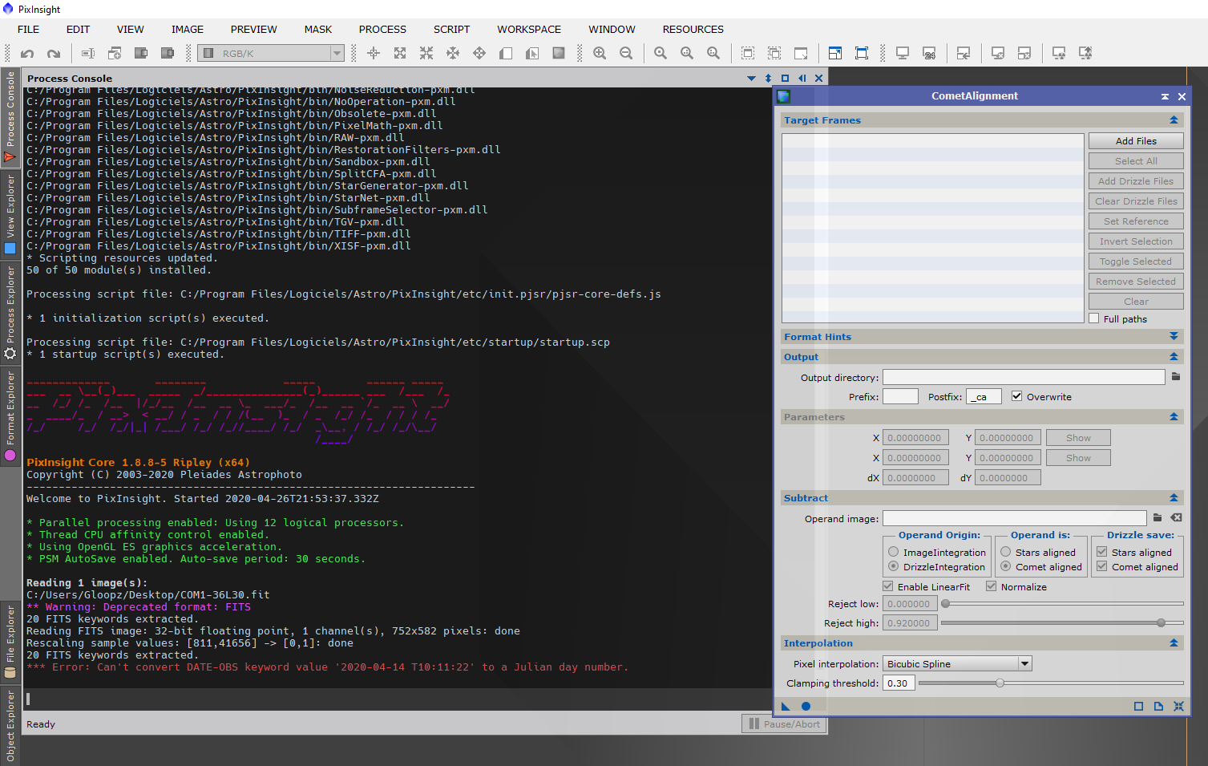The image size is (1208, 766).
Task: Open the SCRIPT menu
Action: (451, 30)
